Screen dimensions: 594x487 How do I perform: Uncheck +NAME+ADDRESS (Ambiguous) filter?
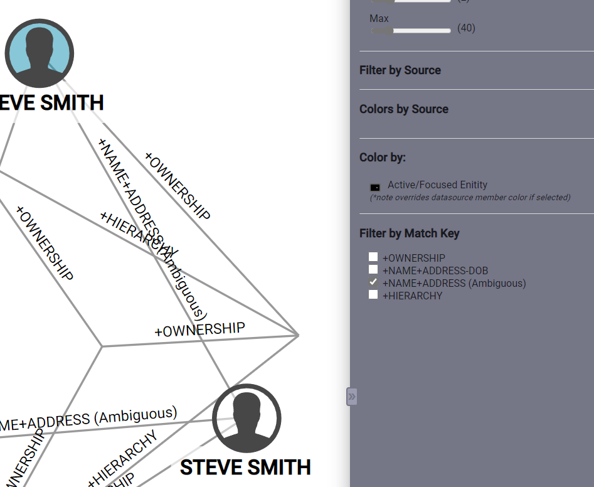click(x=373, y=282)
